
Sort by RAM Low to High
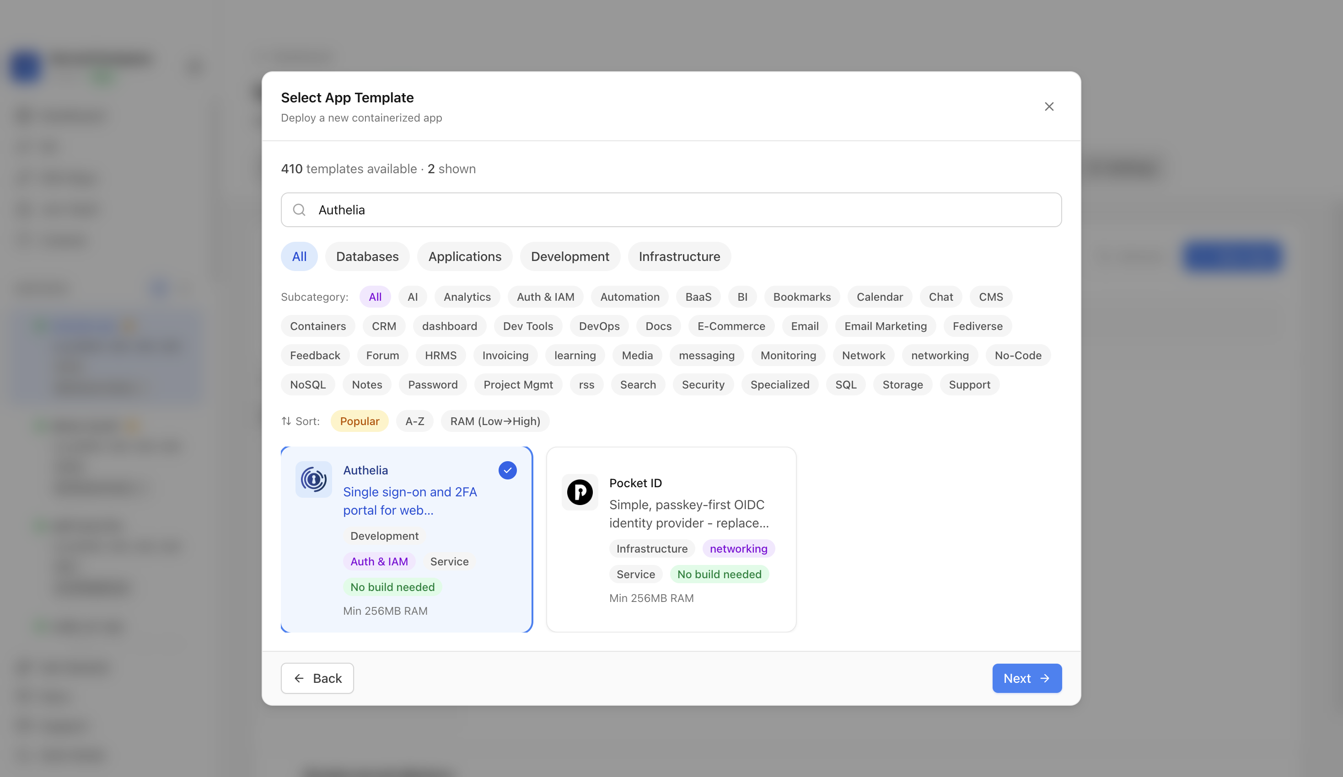(495, 420)
